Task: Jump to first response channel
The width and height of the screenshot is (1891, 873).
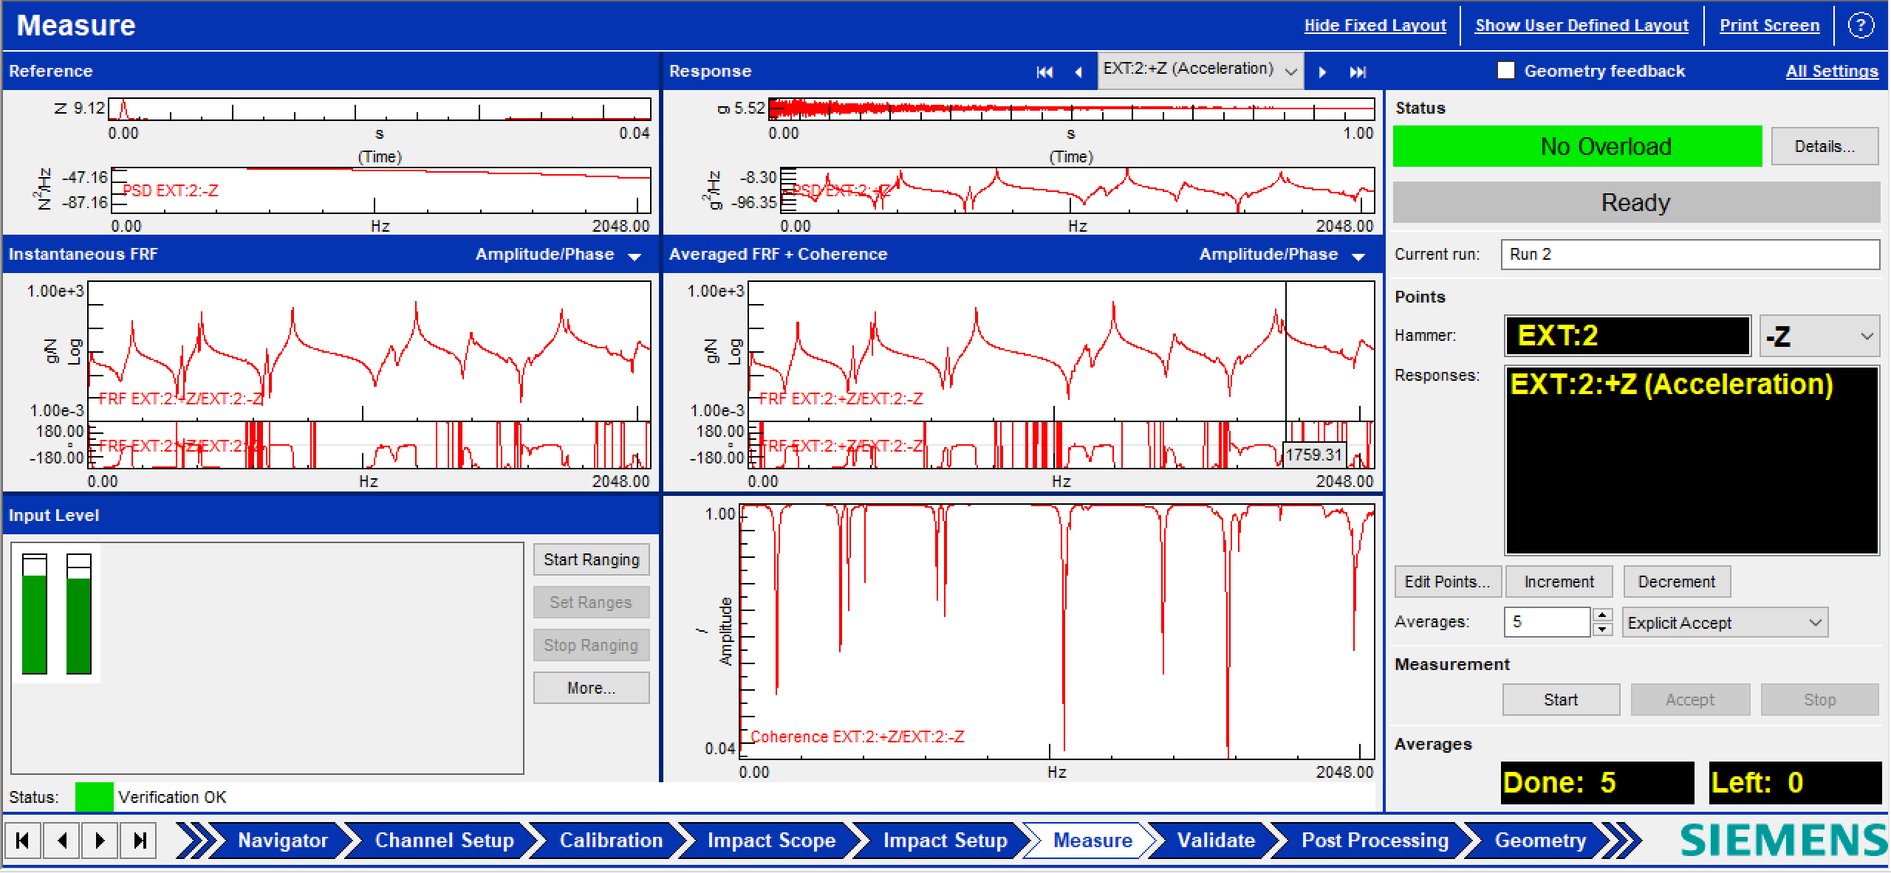Action: [1044, 72]
